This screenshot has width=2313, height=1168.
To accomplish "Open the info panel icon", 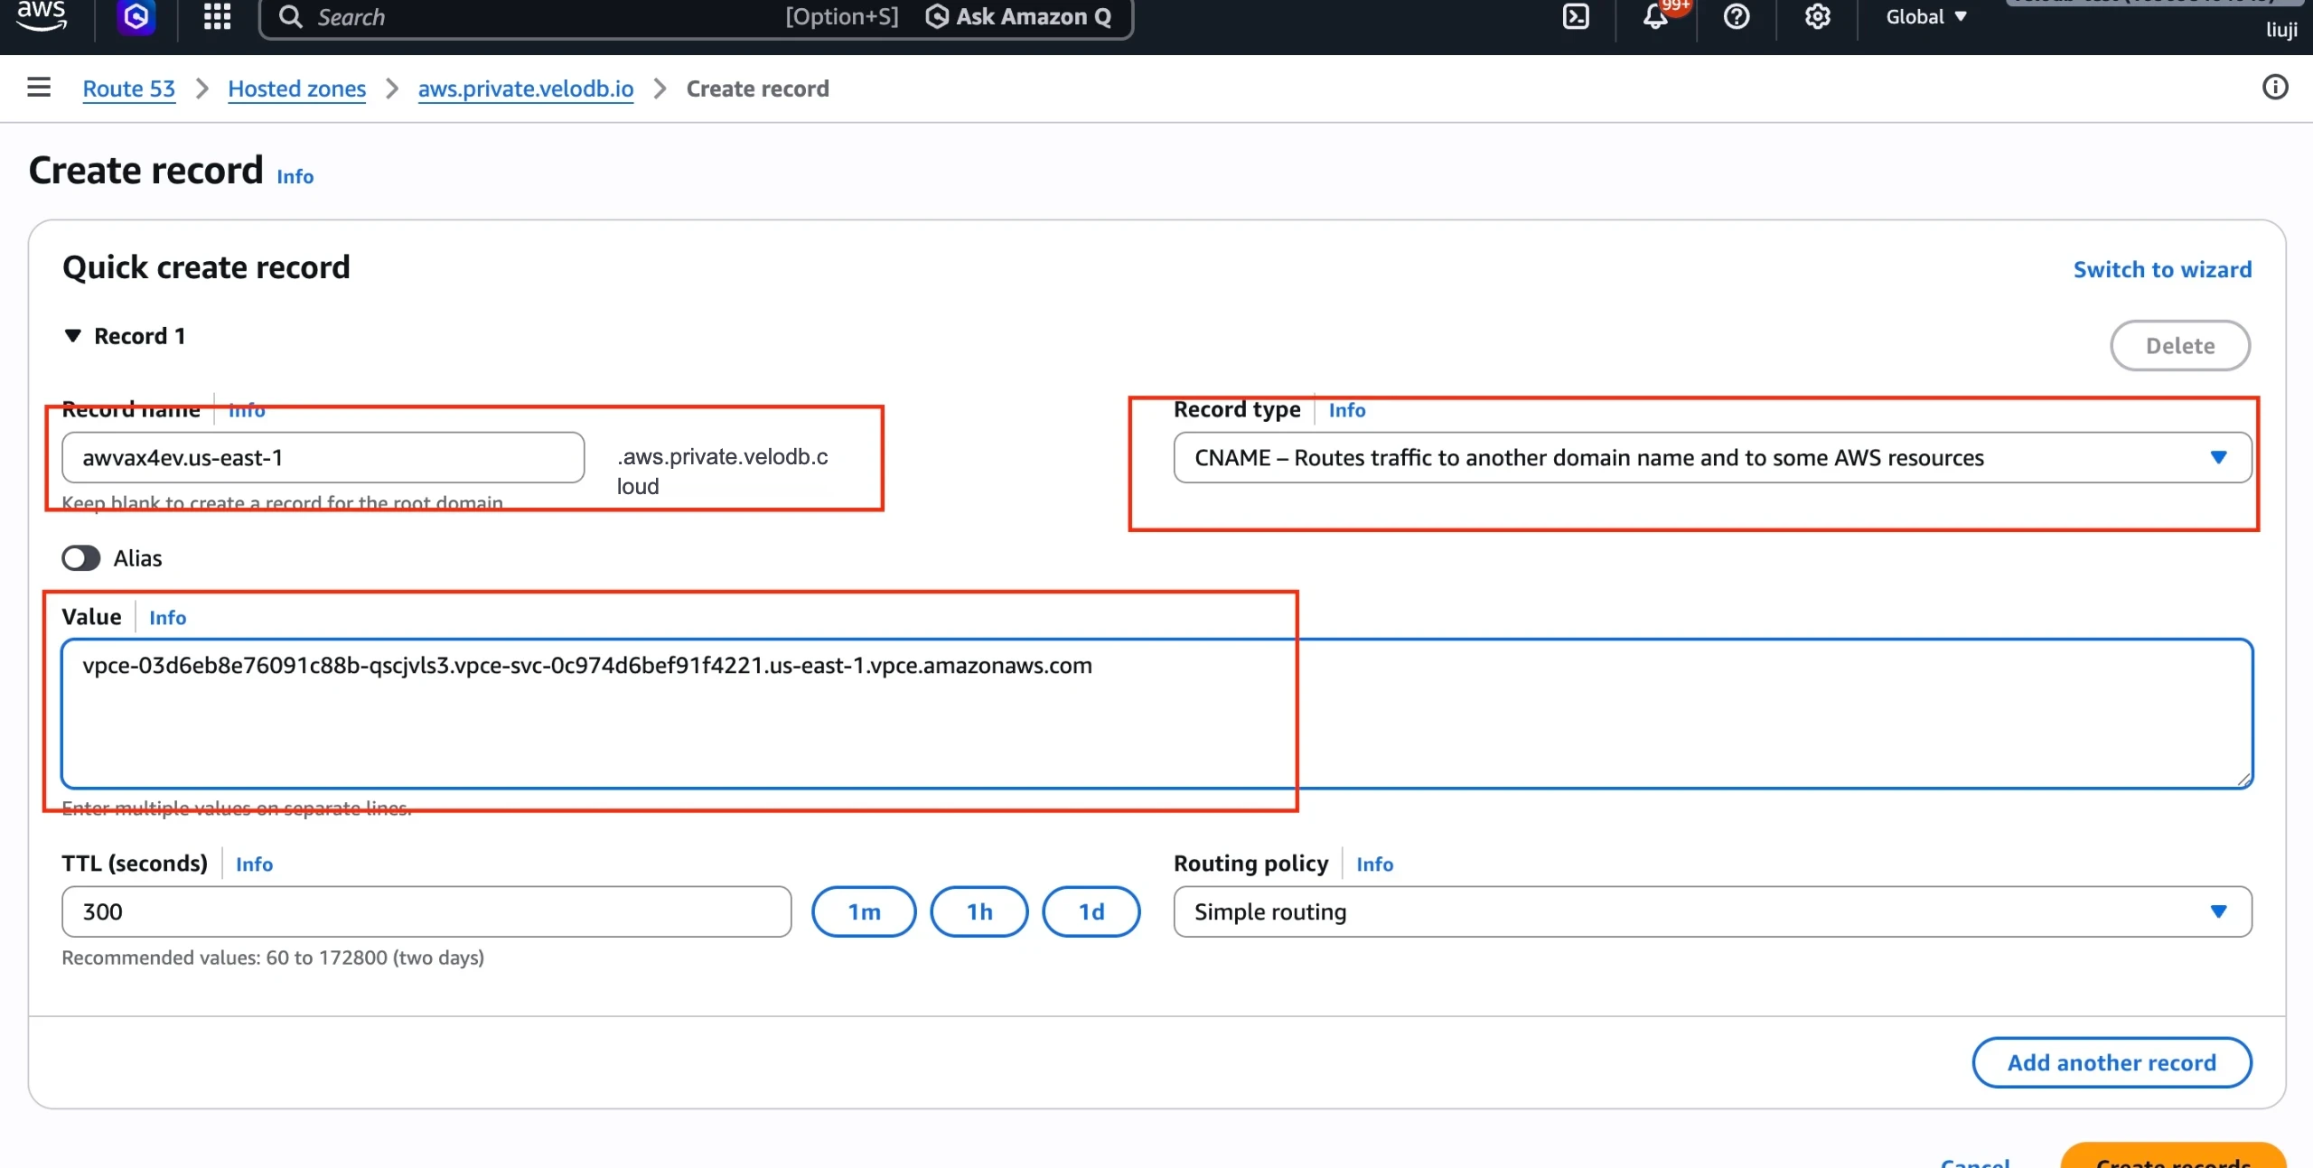I will (2275, 87).
